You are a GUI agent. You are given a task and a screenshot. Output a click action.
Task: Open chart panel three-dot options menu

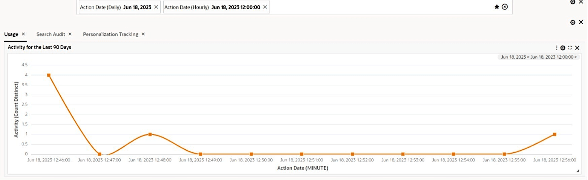pos(557,48)
